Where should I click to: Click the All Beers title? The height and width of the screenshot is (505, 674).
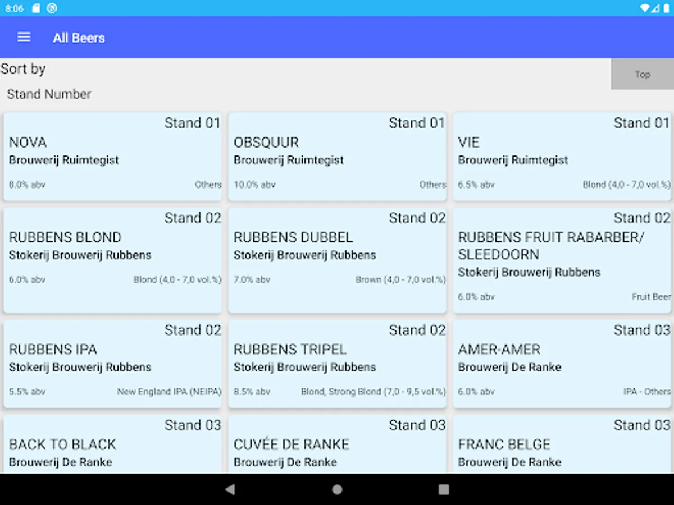point(79,38)
